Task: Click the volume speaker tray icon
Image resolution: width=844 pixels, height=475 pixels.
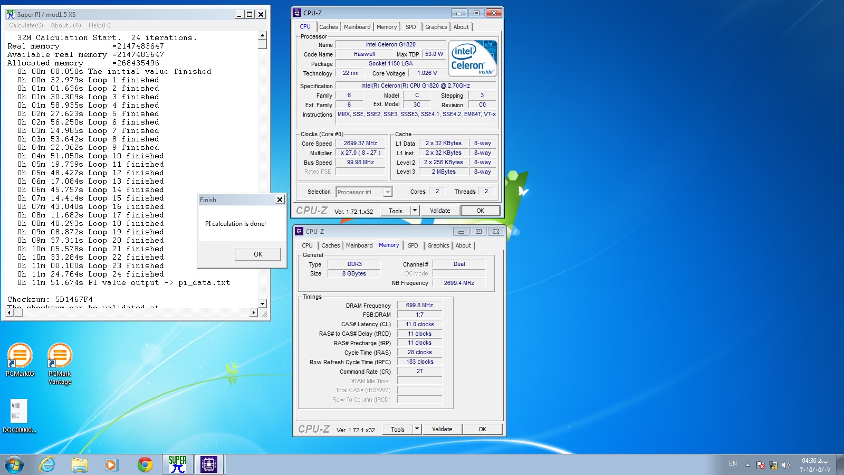Action: [x=786, y=465]
